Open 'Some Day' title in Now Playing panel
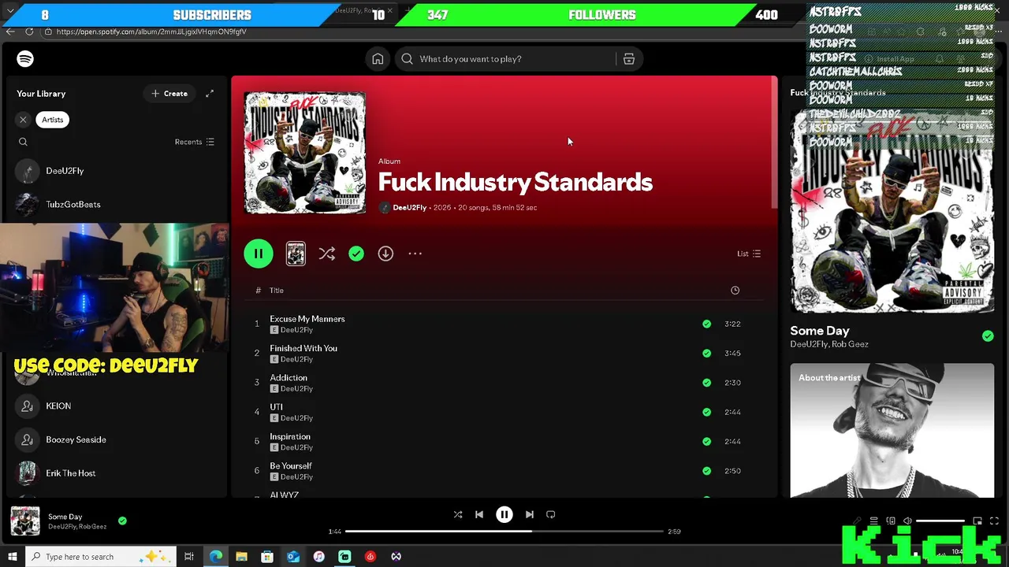Viewport: 1009px width, 567px height. (x=820, y=331)
